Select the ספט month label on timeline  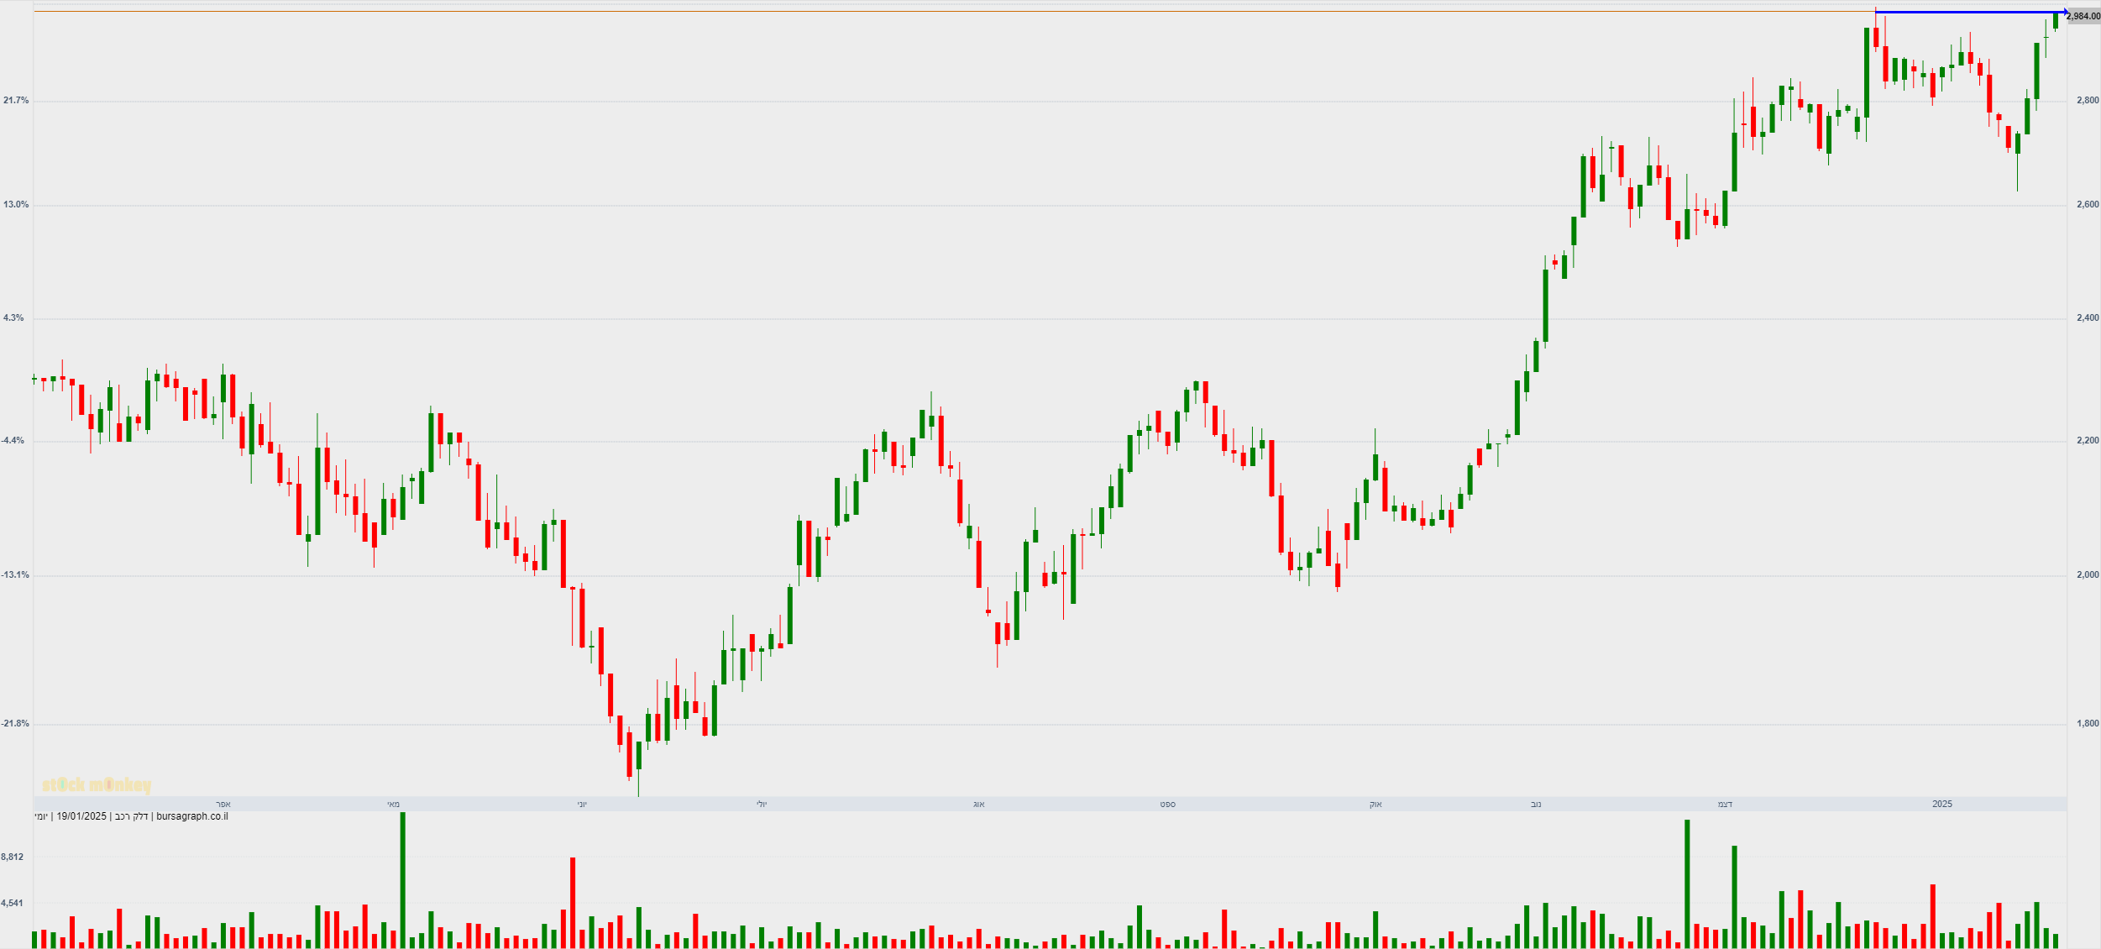tap(1167, 805)
